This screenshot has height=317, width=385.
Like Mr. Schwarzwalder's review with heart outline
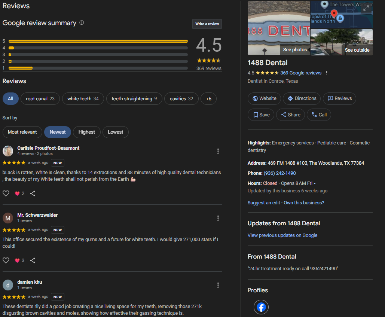pos(6,260)
